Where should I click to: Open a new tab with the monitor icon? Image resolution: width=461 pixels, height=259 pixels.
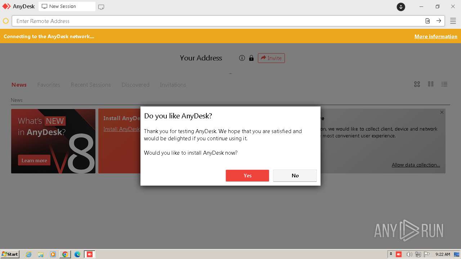pyautogui.click(x=101, y=7)
